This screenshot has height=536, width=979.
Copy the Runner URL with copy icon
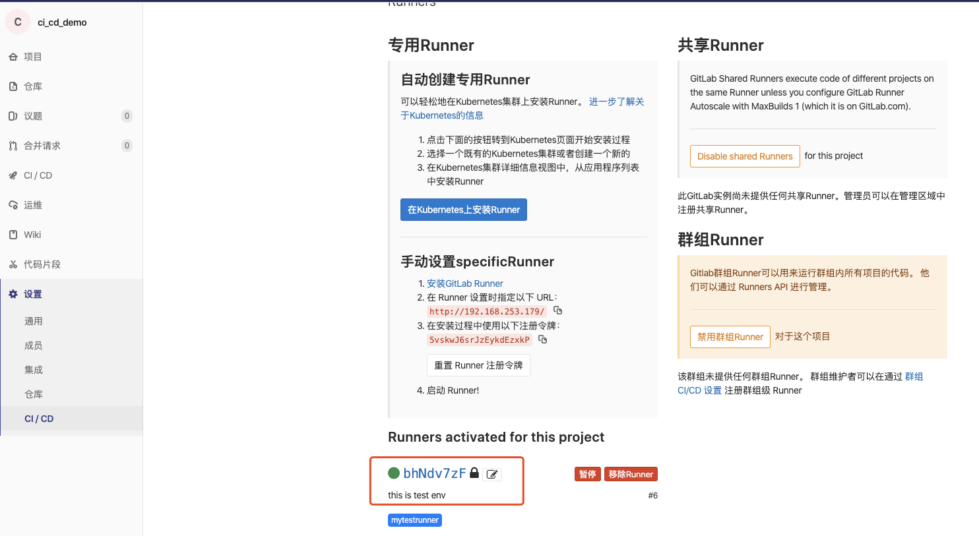point(557,311)
